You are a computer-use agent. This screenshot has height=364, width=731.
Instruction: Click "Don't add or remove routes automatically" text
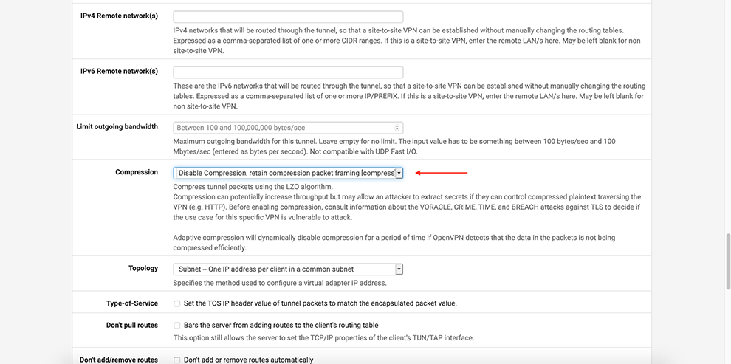[248, 360]
